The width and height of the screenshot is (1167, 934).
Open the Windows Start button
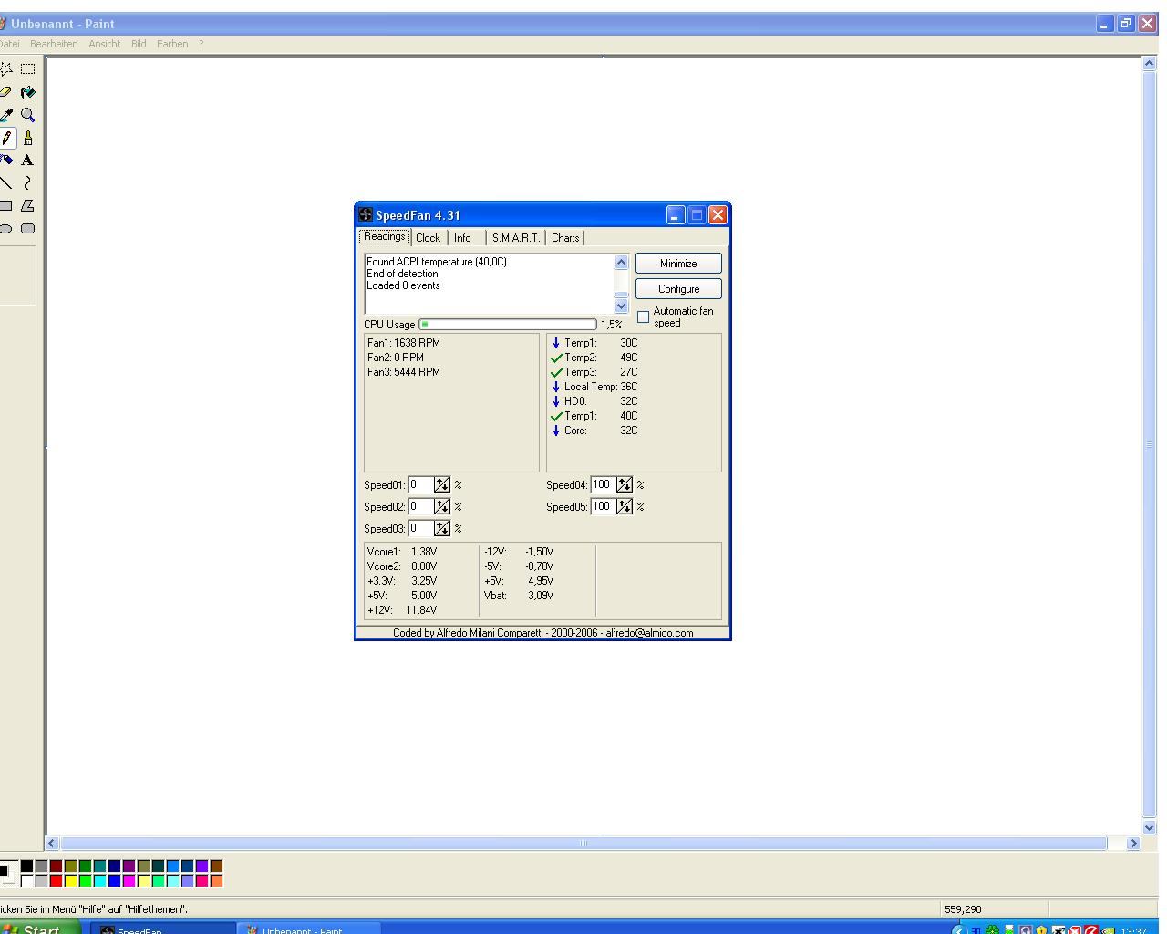pos(38,929)
